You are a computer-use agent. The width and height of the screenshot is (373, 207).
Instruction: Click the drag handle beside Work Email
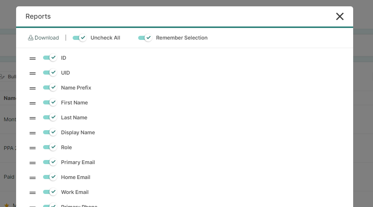(x=33, y=193)
